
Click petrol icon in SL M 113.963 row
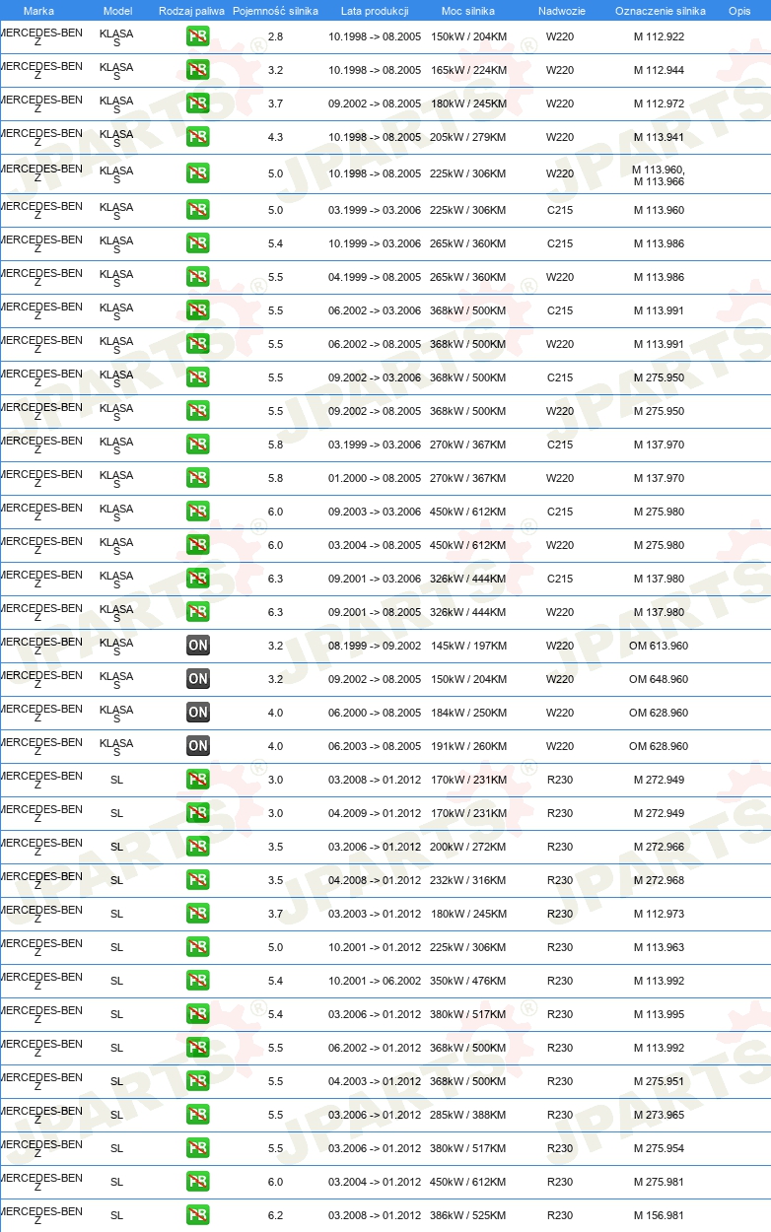[198, 948]
